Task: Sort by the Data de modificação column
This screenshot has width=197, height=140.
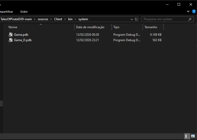Action: pyautogui.click(x=90, y=27)
